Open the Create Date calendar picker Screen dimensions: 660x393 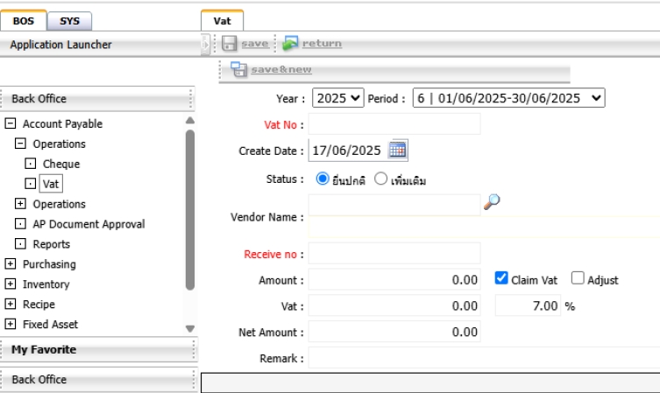[397, 150]
